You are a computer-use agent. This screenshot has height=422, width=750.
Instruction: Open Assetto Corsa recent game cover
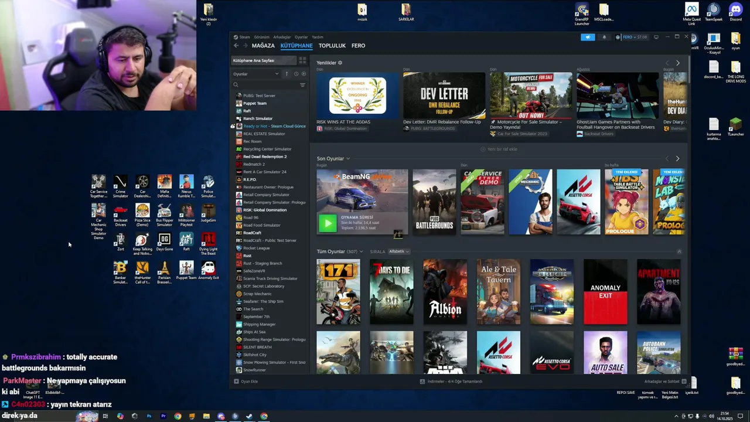[x=578, y=202]
